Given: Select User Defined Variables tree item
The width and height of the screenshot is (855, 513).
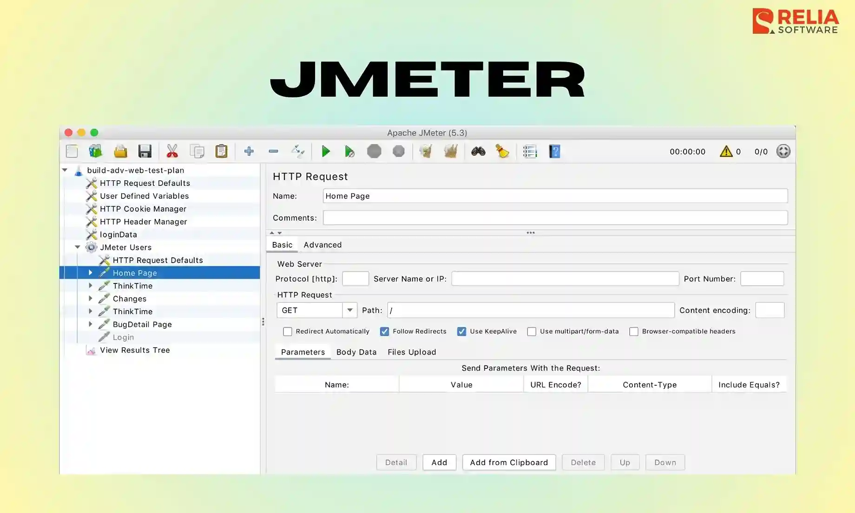Looking at the screenshot, I should tap(145, 196).
